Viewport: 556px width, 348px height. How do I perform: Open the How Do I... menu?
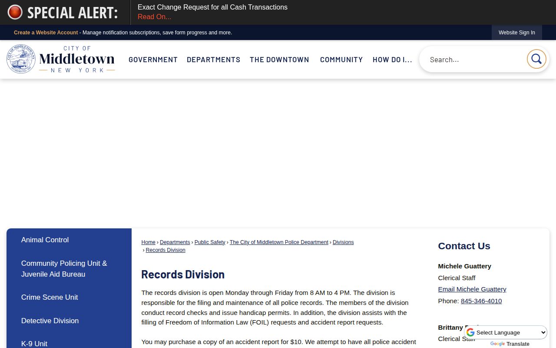[x=392, y=60]
